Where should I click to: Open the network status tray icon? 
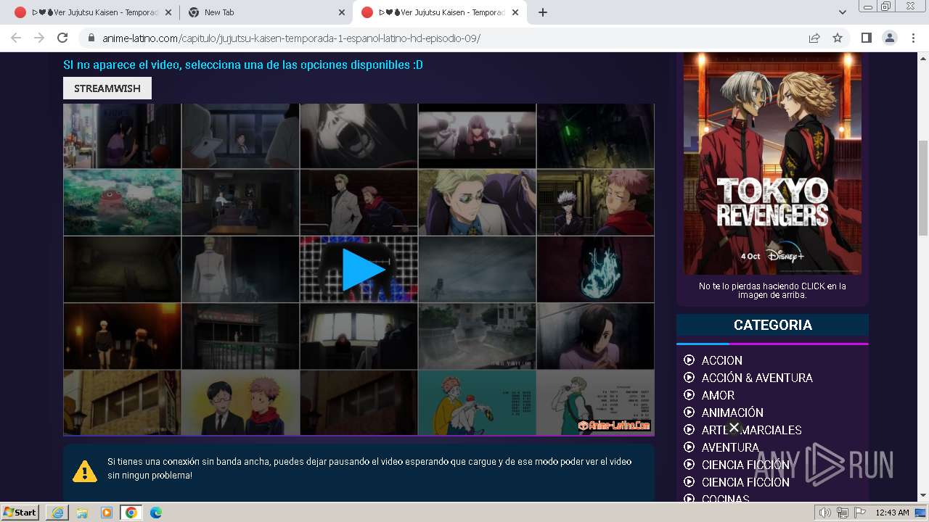click(843, 513)
